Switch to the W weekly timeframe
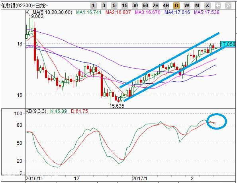 pyautogui.click(x=187, y=6)
